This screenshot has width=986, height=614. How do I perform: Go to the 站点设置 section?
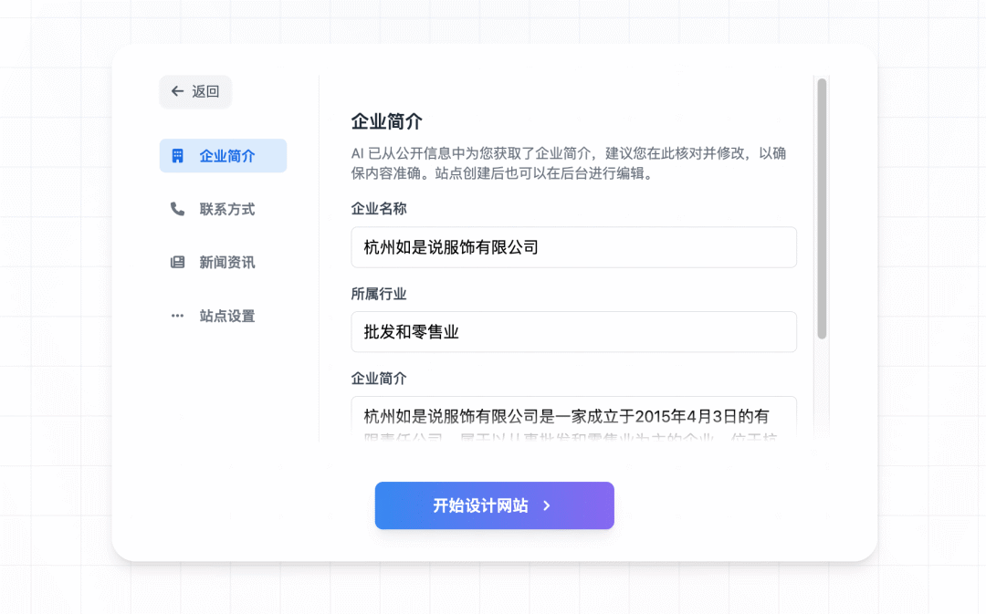coord(226,316)
